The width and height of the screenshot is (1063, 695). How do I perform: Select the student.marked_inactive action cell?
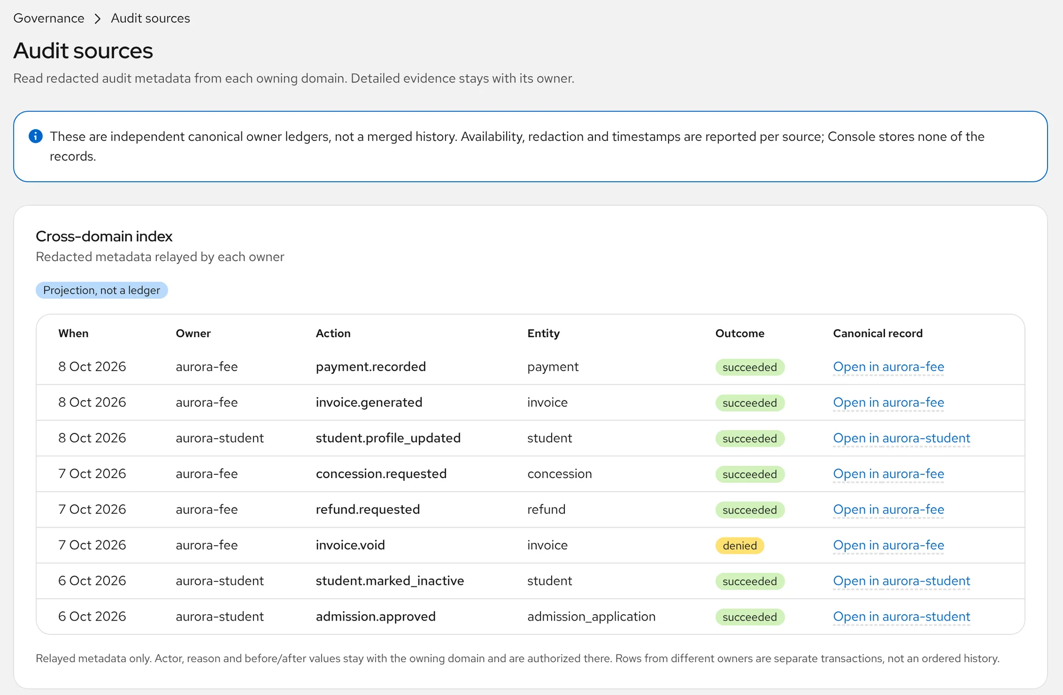(x=390, y=581)
